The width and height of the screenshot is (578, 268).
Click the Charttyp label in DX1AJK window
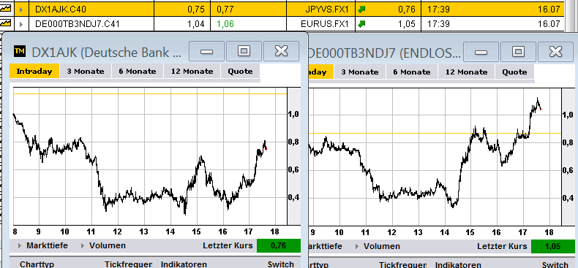tap(37, 264)
